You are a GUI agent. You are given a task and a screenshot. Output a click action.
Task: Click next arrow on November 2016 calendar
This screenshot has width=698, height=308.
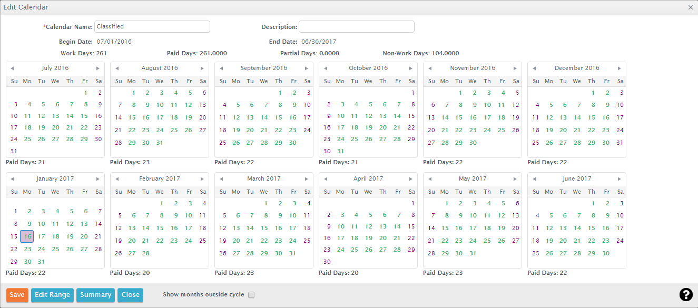(515, 68)
